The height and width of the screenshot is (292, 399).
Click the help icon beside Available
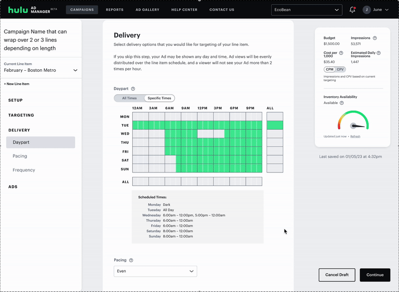tap(342, 103)
